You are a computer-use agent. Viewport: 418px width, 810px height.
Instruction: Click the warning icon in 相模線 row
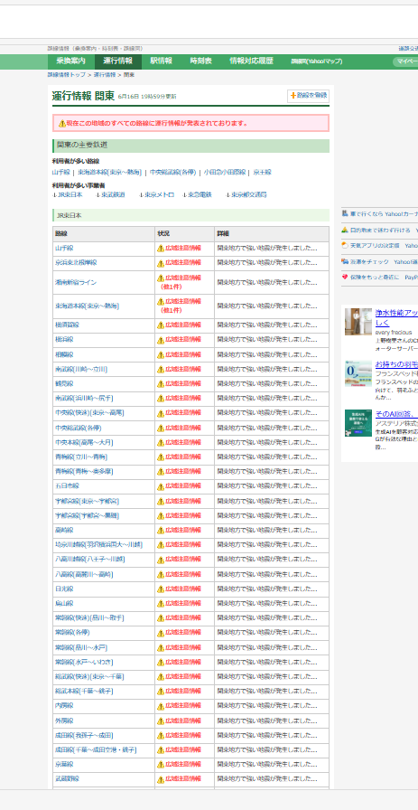pos(161,355)
